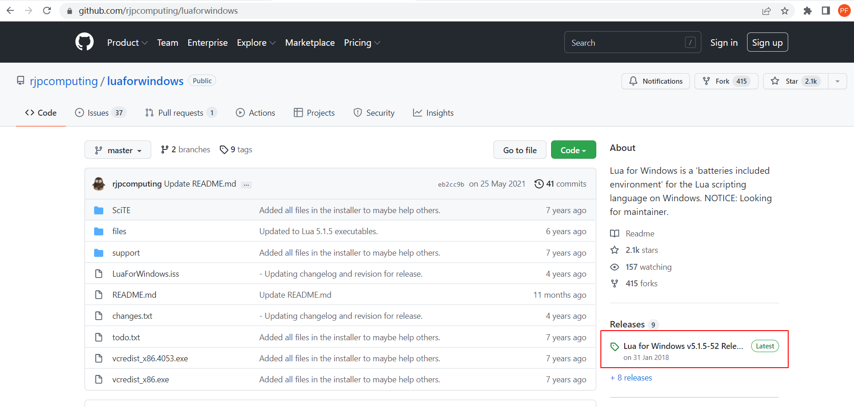Open the 41 commits history

tap(560, 184)
